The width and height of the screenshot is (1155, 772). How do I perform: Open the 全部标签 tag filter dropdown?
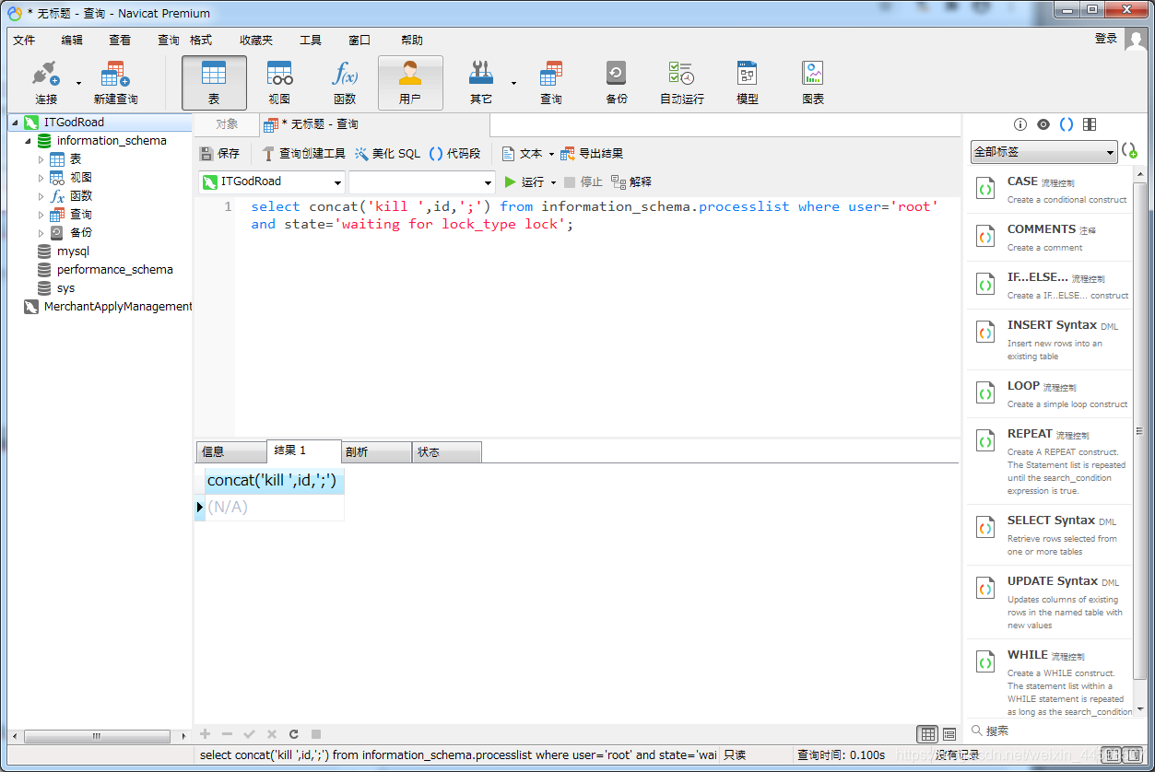(x=1043, y=152)
